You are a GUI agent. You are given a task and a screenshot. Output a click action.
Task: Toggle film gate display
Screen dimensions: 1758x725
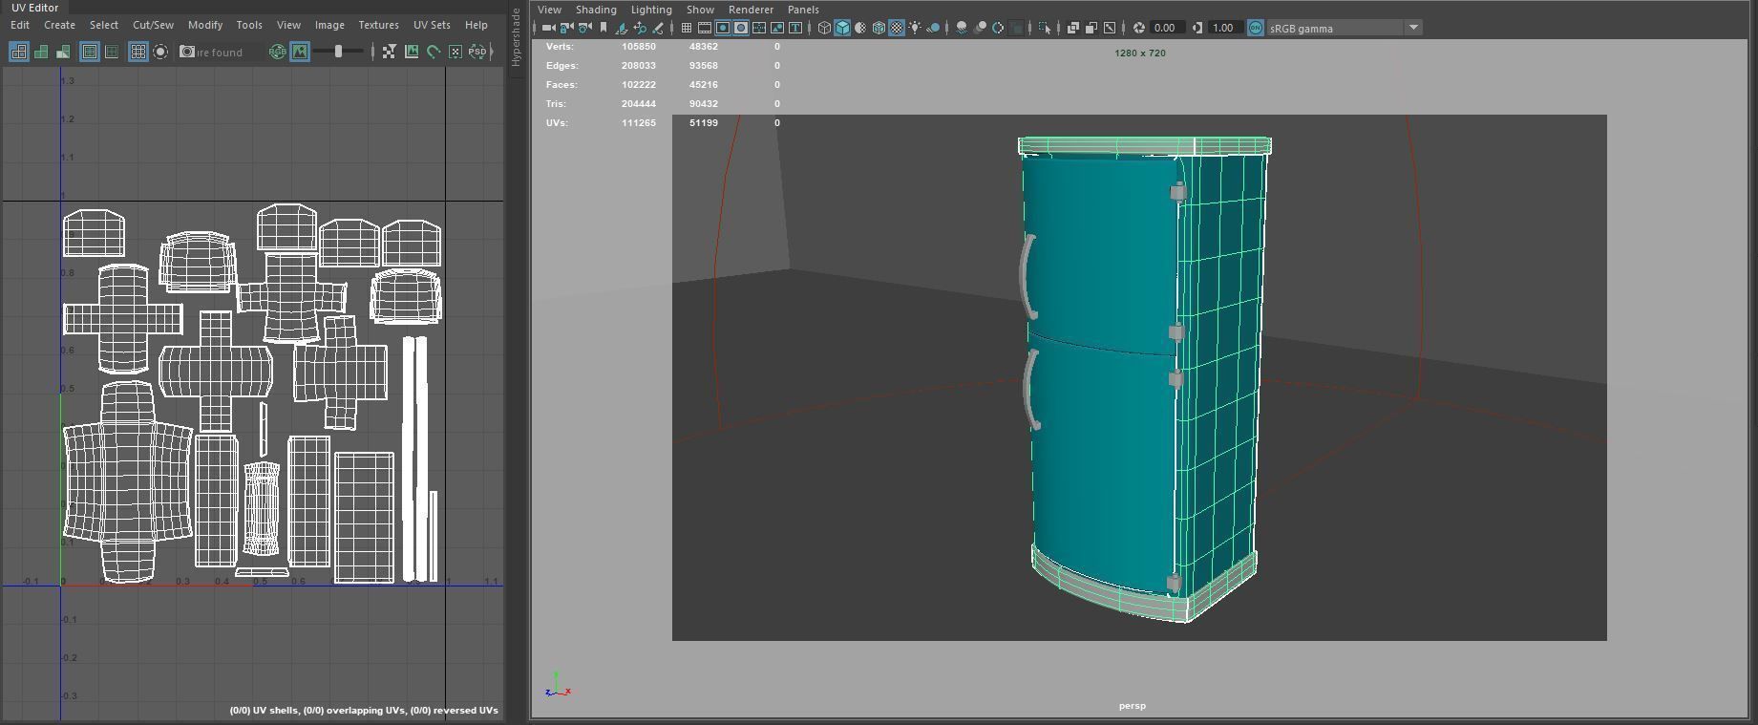click(x=705, y=28)
